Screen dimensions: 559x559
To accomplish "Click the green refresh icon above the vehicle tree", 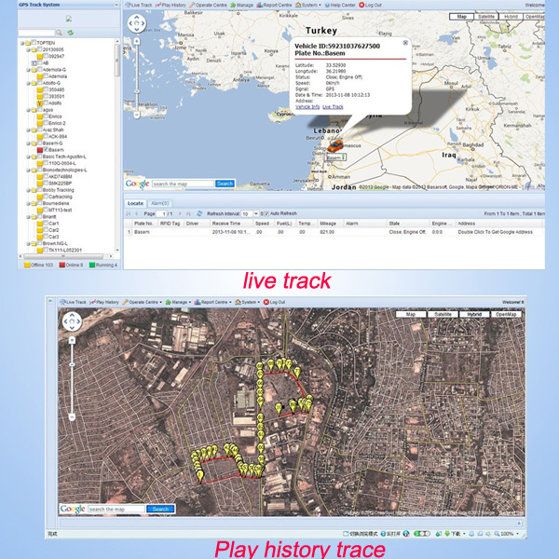I will (70, 33).
